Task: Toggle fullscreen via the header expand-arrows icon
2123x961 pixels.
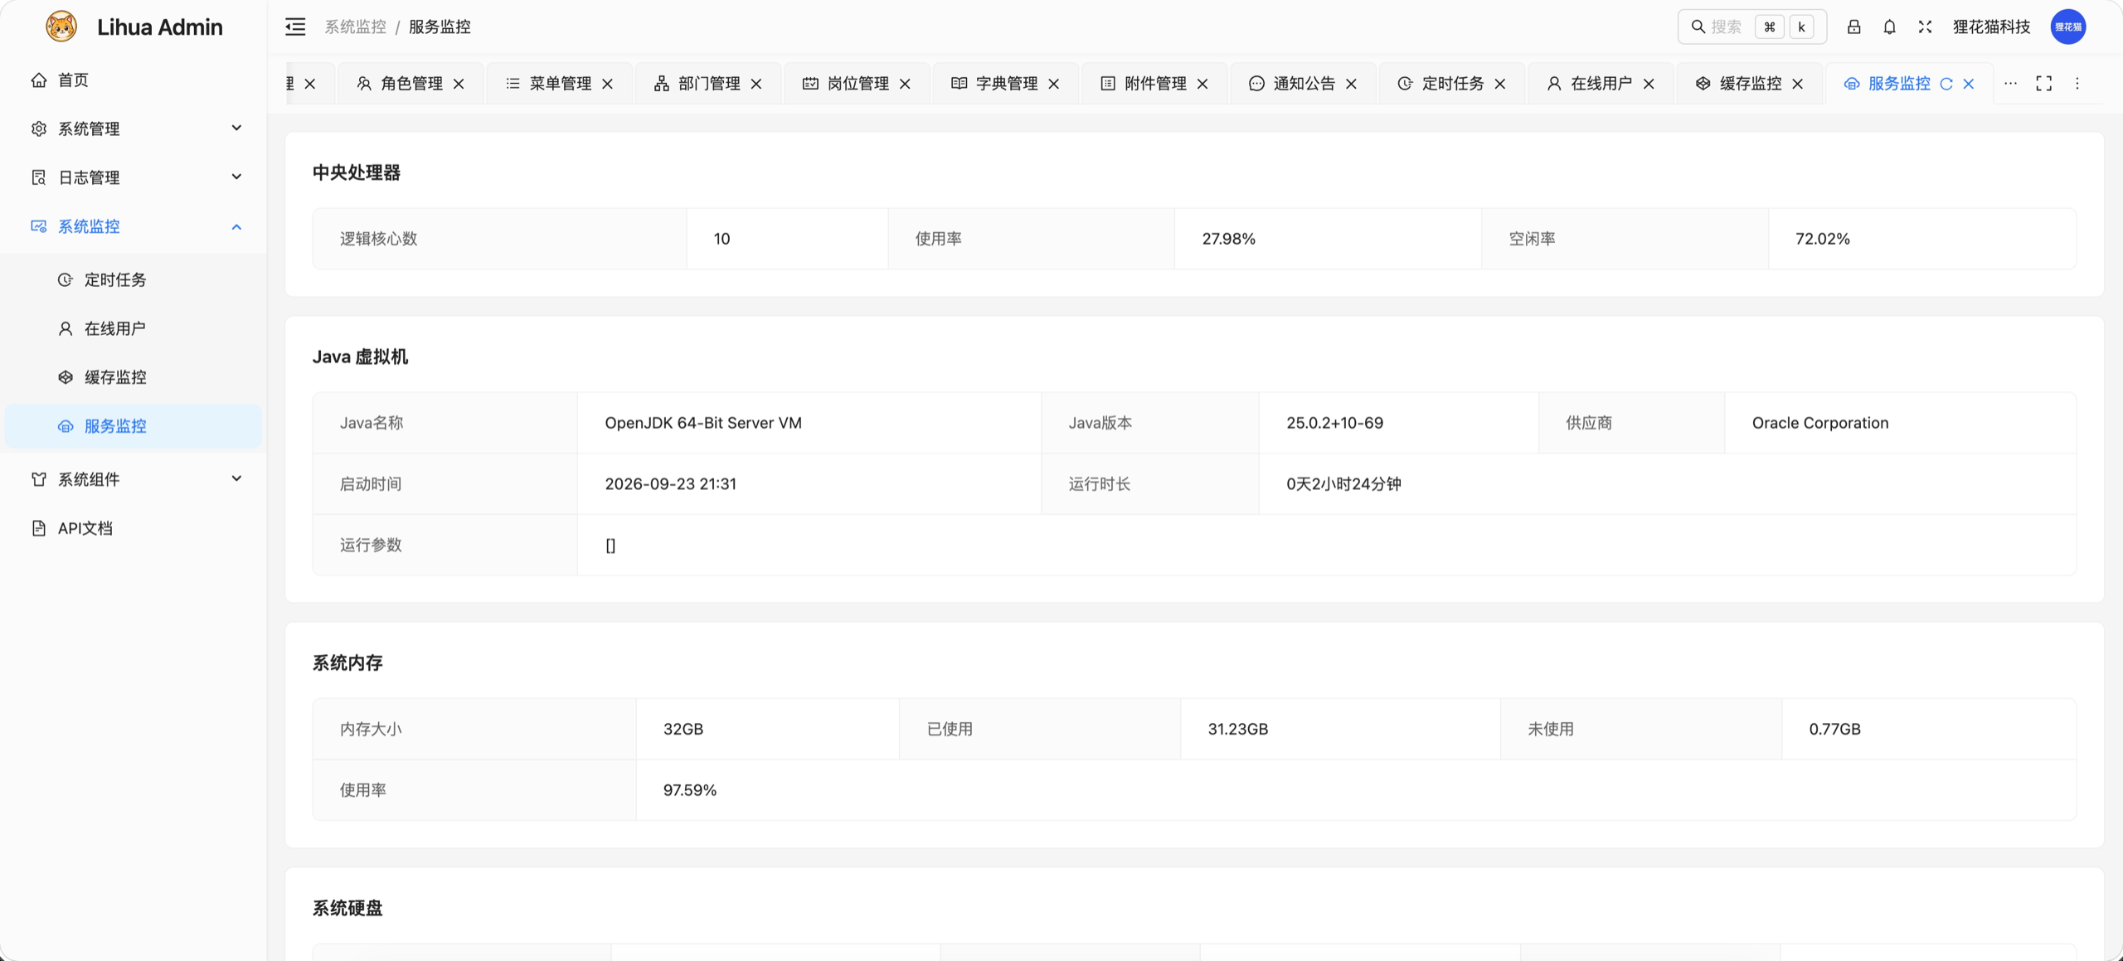Action: 1925,27
